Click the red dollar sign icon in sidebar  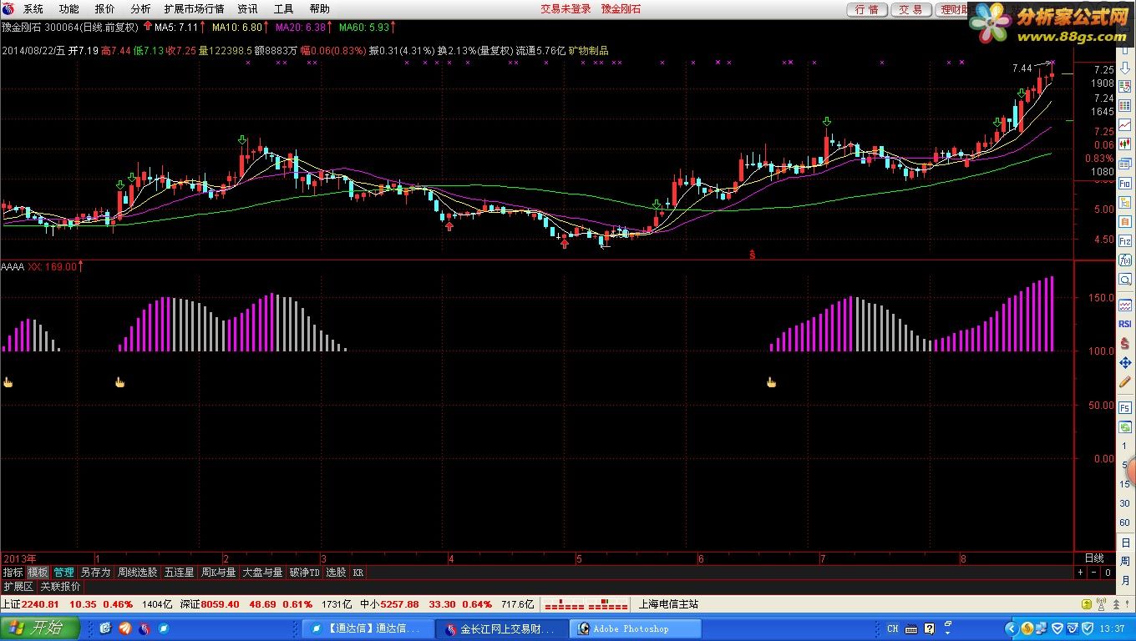coord(1125,344)
